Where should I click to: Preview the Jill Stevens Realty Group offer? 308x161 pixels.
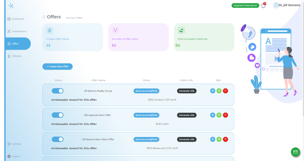pos(219,91)
